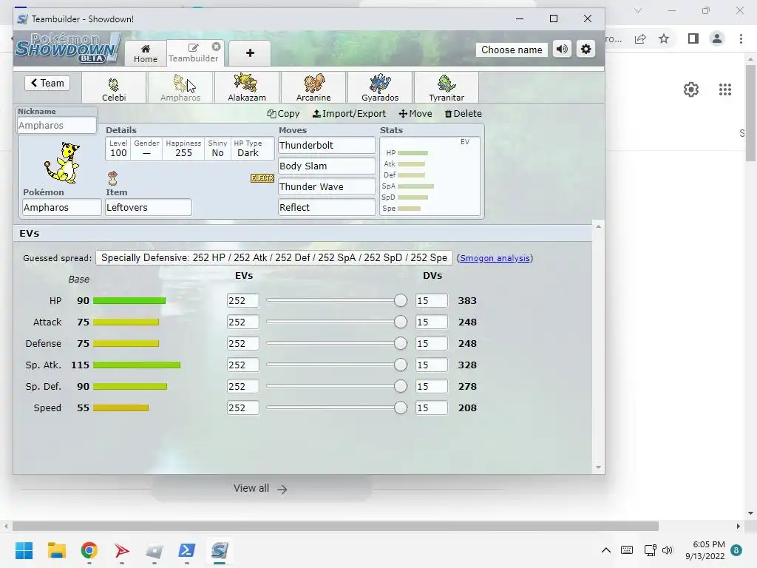
Task: Click the HP DV input box
Action: [432, 300]
